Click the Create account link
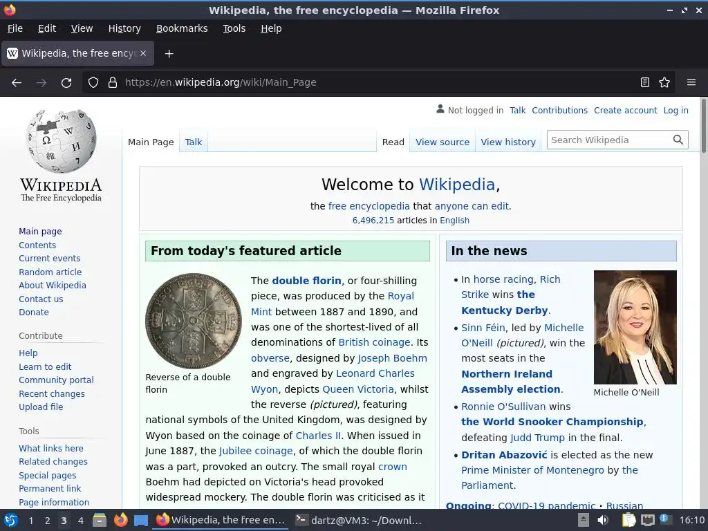Image resolution: width=708 pixels, height=531 pixels. tap(625, 110)
